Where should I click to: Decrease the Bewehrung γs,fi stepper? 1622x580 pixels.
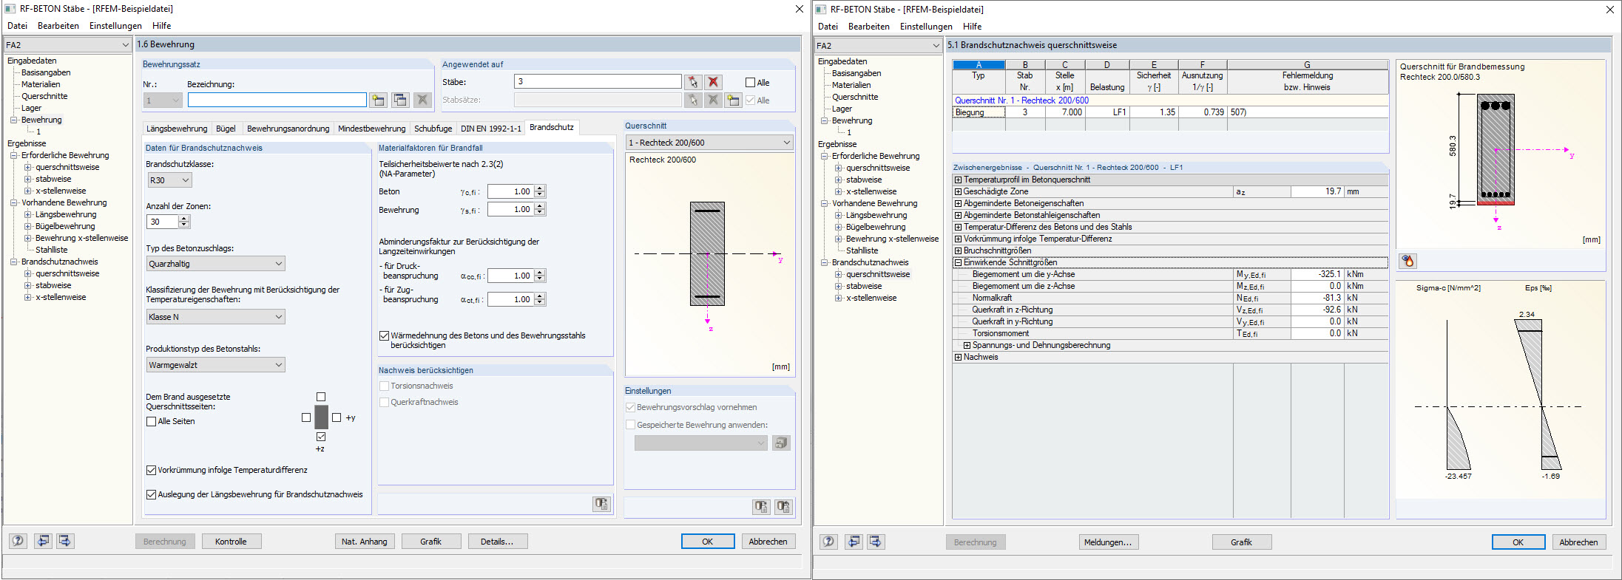540,213
